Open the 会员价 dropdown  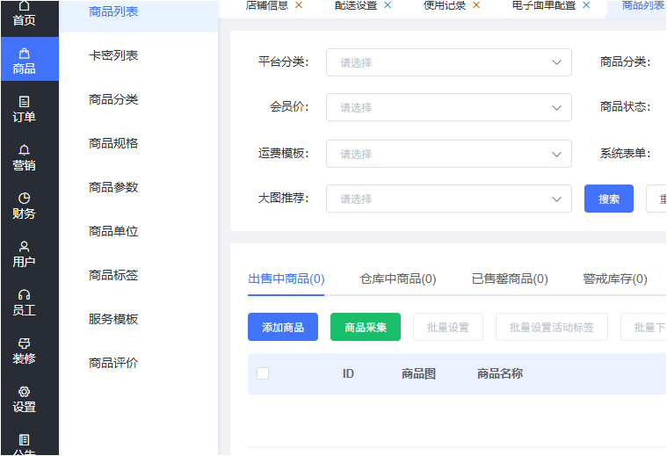(x=449, y=107)
